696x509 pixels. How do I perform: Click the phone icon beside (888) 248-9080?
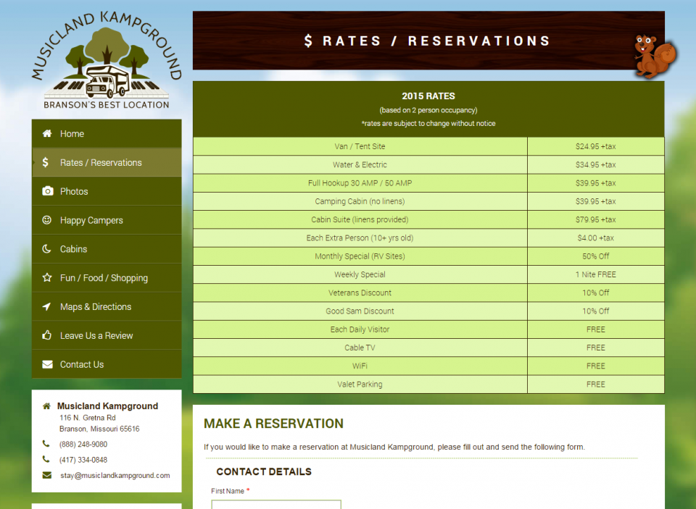46,443
